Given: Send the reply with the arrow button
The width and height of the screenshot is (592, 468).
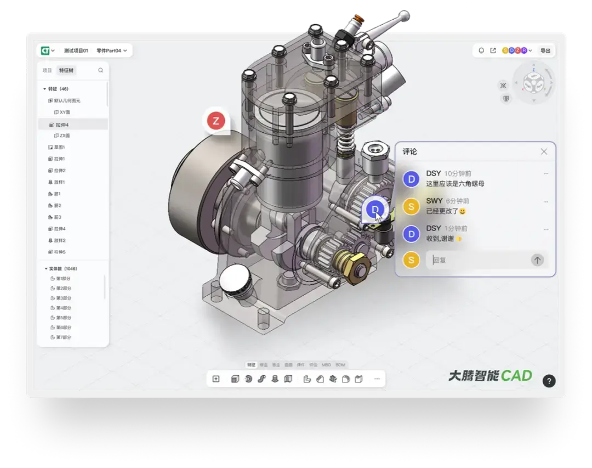Looking at the screenshot, I should point(537,260).
